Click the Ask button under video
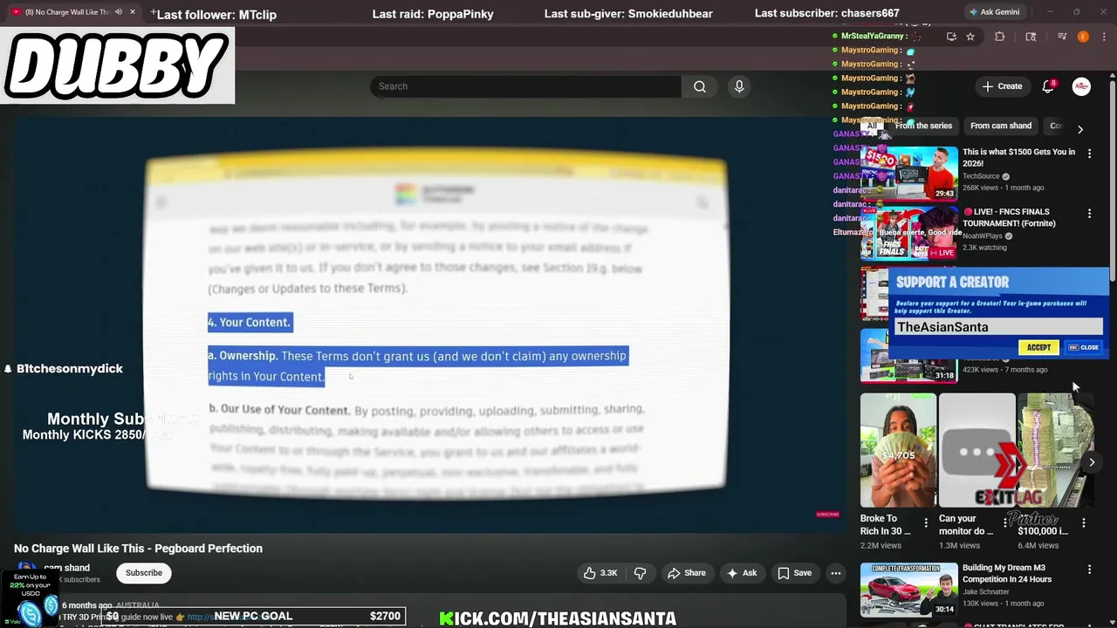This screenshot has height=628, width=1117. [x=741, y=573]
